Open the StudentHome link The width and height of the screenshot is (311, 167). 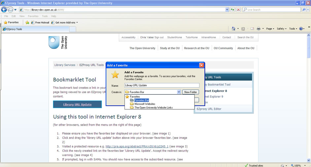pyautogui.click(x=174, y=37)
